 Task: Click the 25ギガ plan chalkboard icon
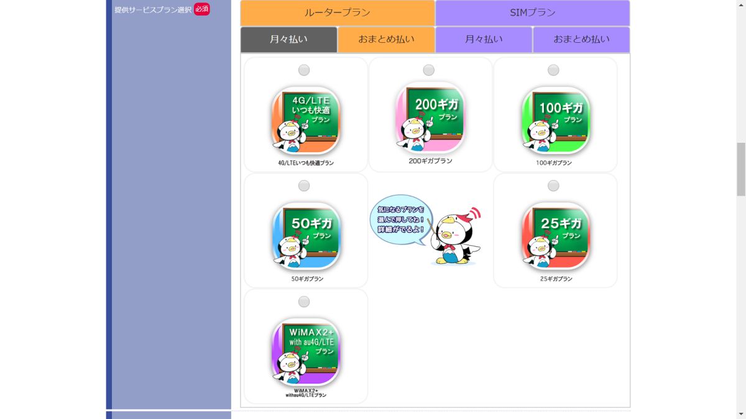[555, 236]
